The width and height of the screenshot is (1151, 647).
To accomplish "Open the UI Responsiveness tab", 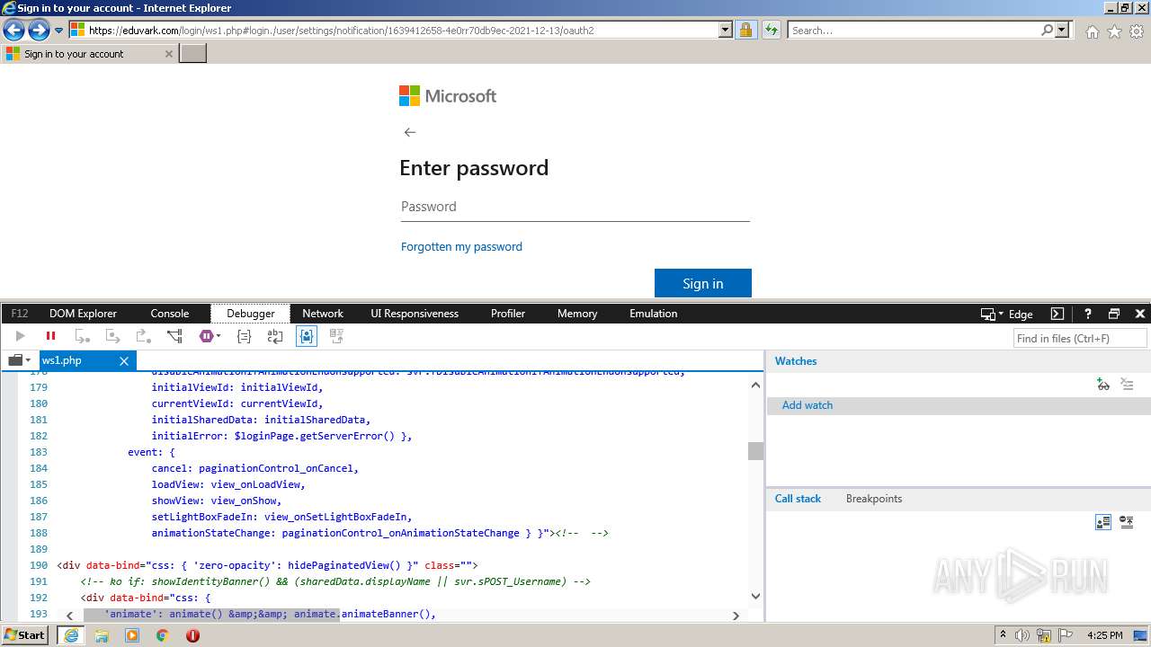I will point(415,314).
